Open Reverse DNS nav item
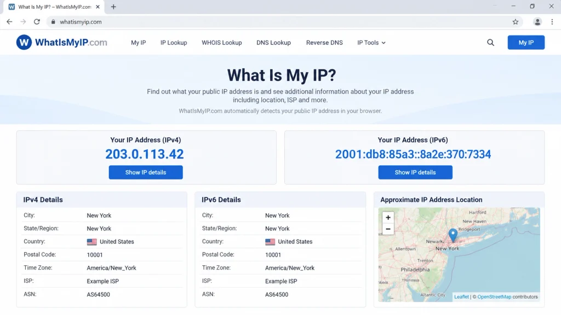Image resolution: width=561 pixels, height=315 pixels. pyautogui.click(x=324, y=43)
